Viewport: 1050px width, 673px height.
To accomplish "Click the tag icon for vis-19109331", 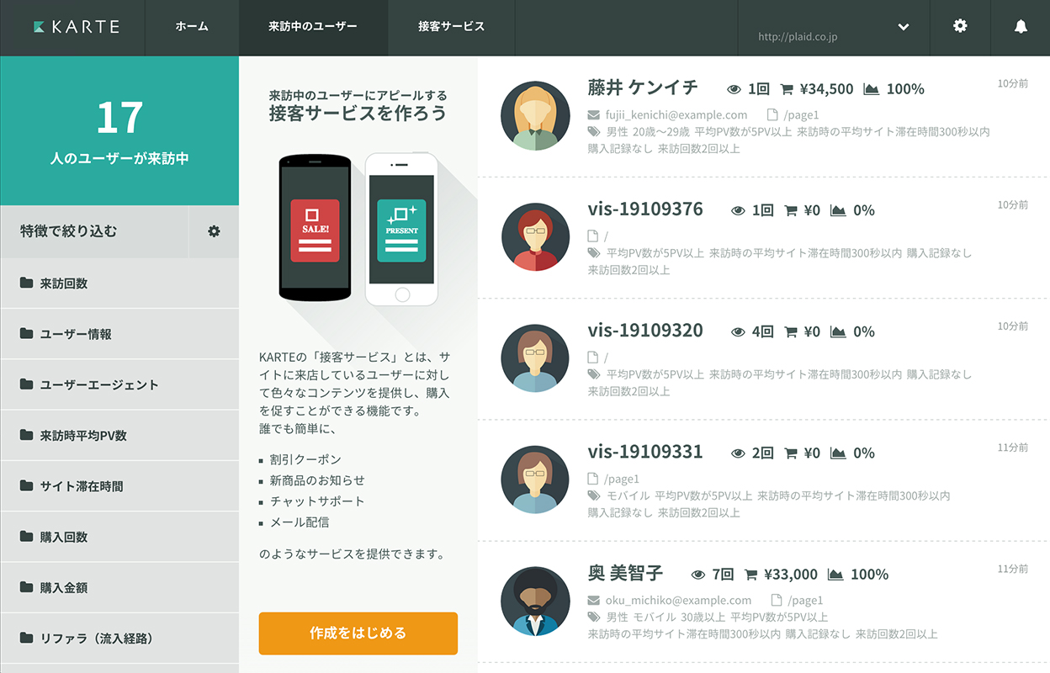I will (594, 495).
